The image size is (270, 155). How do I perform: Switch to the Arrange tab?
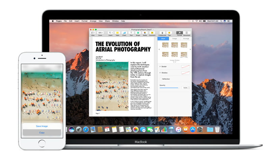[186, 39]
